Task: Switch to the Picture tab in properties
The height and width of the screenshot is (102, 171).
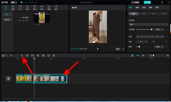Action: click(131, 7)
